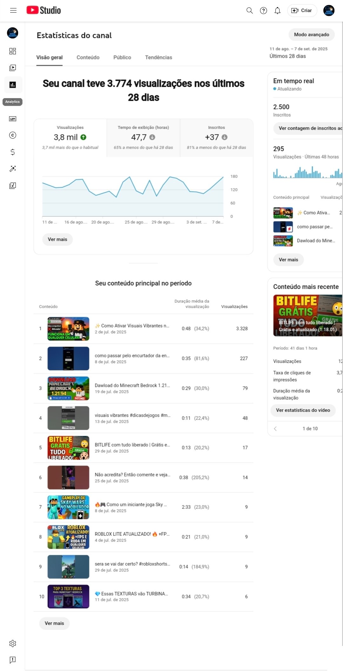
Task: Open the notifications bell
Action: click(277, 10)
